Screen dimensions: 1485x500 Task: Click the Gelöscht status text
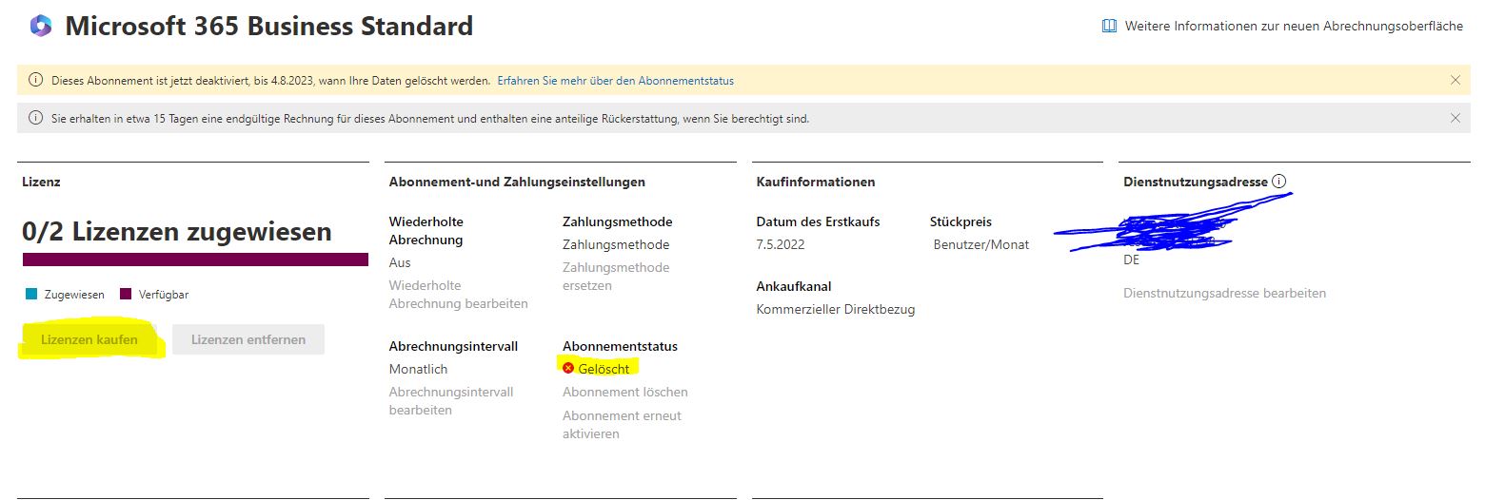pos(604,369)
